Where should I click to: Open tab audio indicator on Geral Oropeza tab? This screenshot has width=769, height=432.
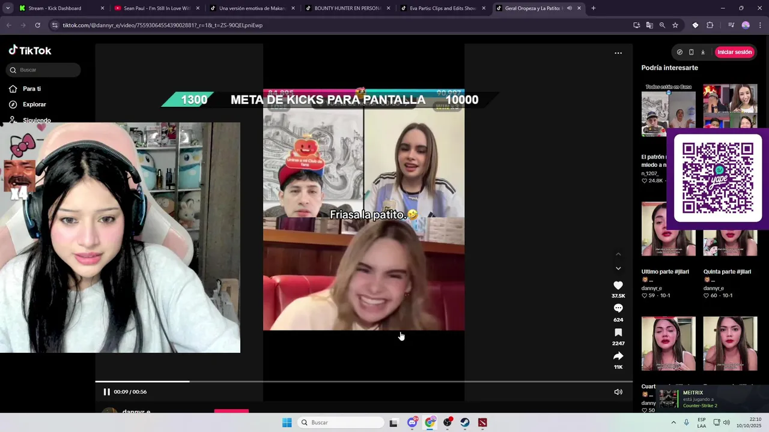pyautogui.click(x=570, y=8)
